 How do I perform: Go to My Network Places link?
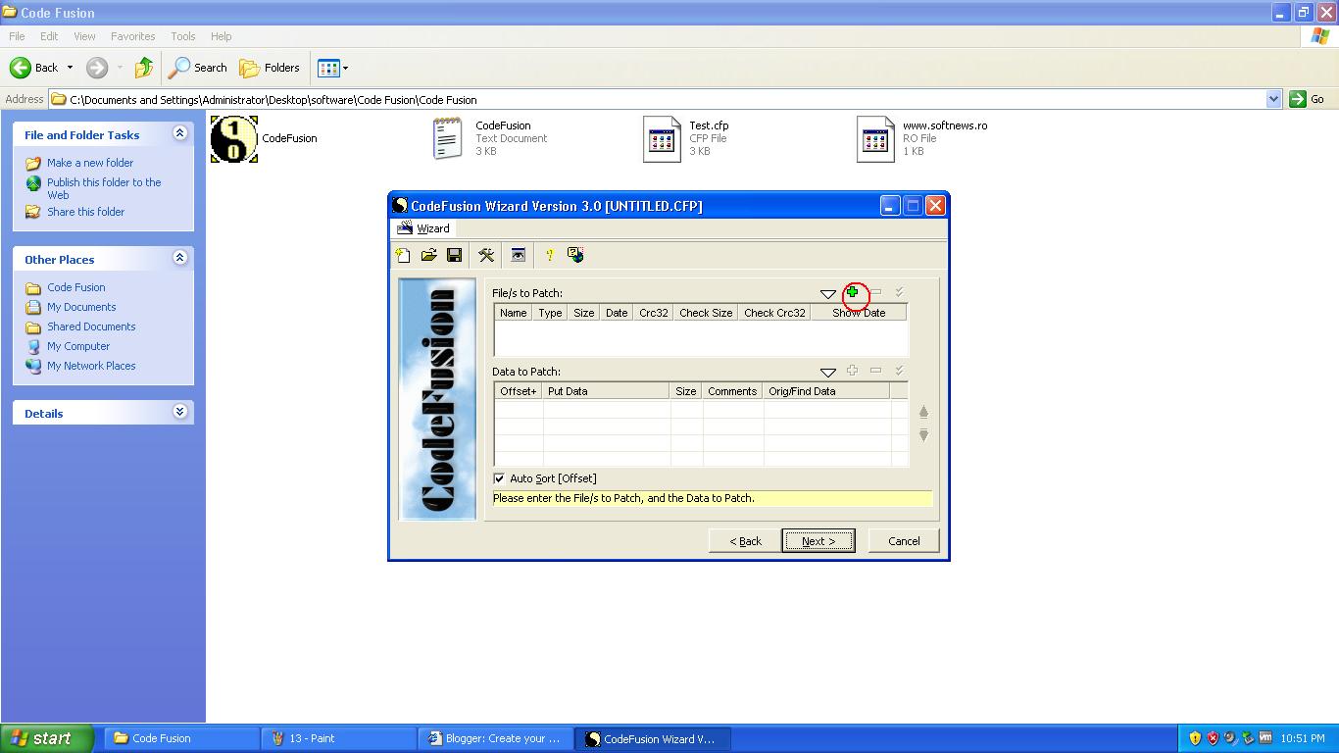pos(91,366)
